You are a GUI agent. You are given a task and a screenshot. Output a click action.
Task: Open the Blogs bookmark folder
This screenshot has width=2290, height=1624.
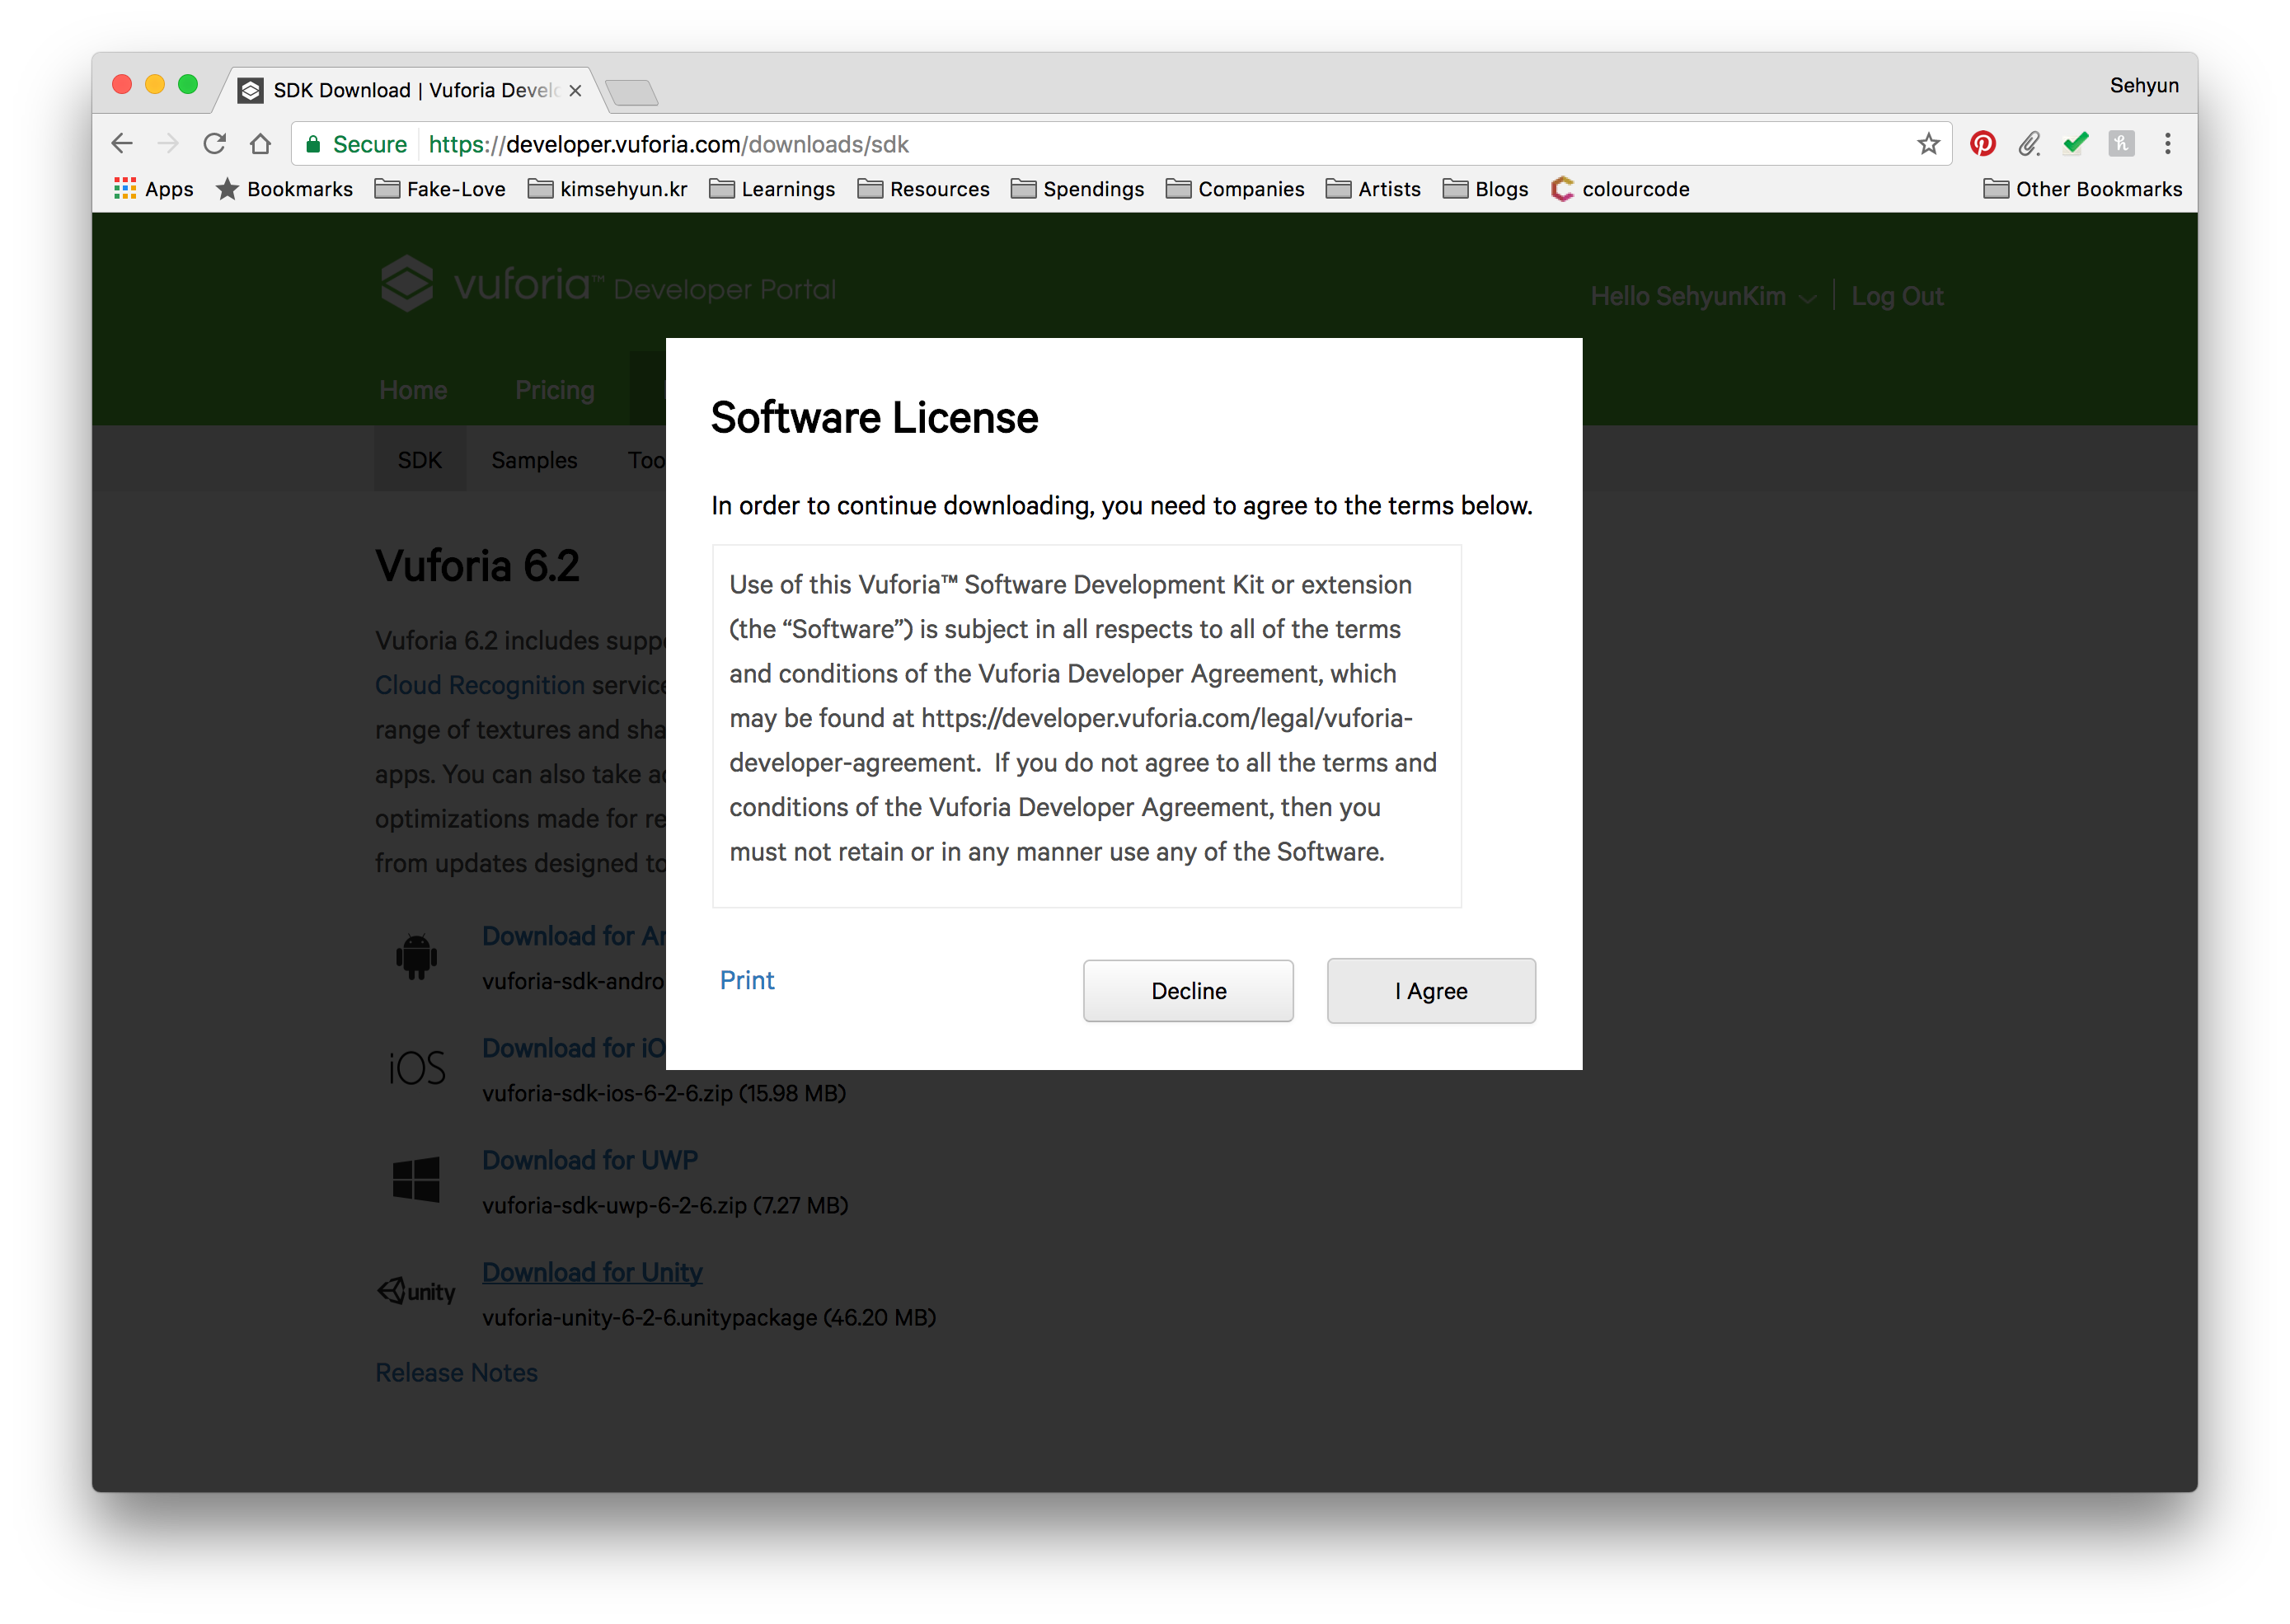pyautogui.click(x=1486, y=189)
